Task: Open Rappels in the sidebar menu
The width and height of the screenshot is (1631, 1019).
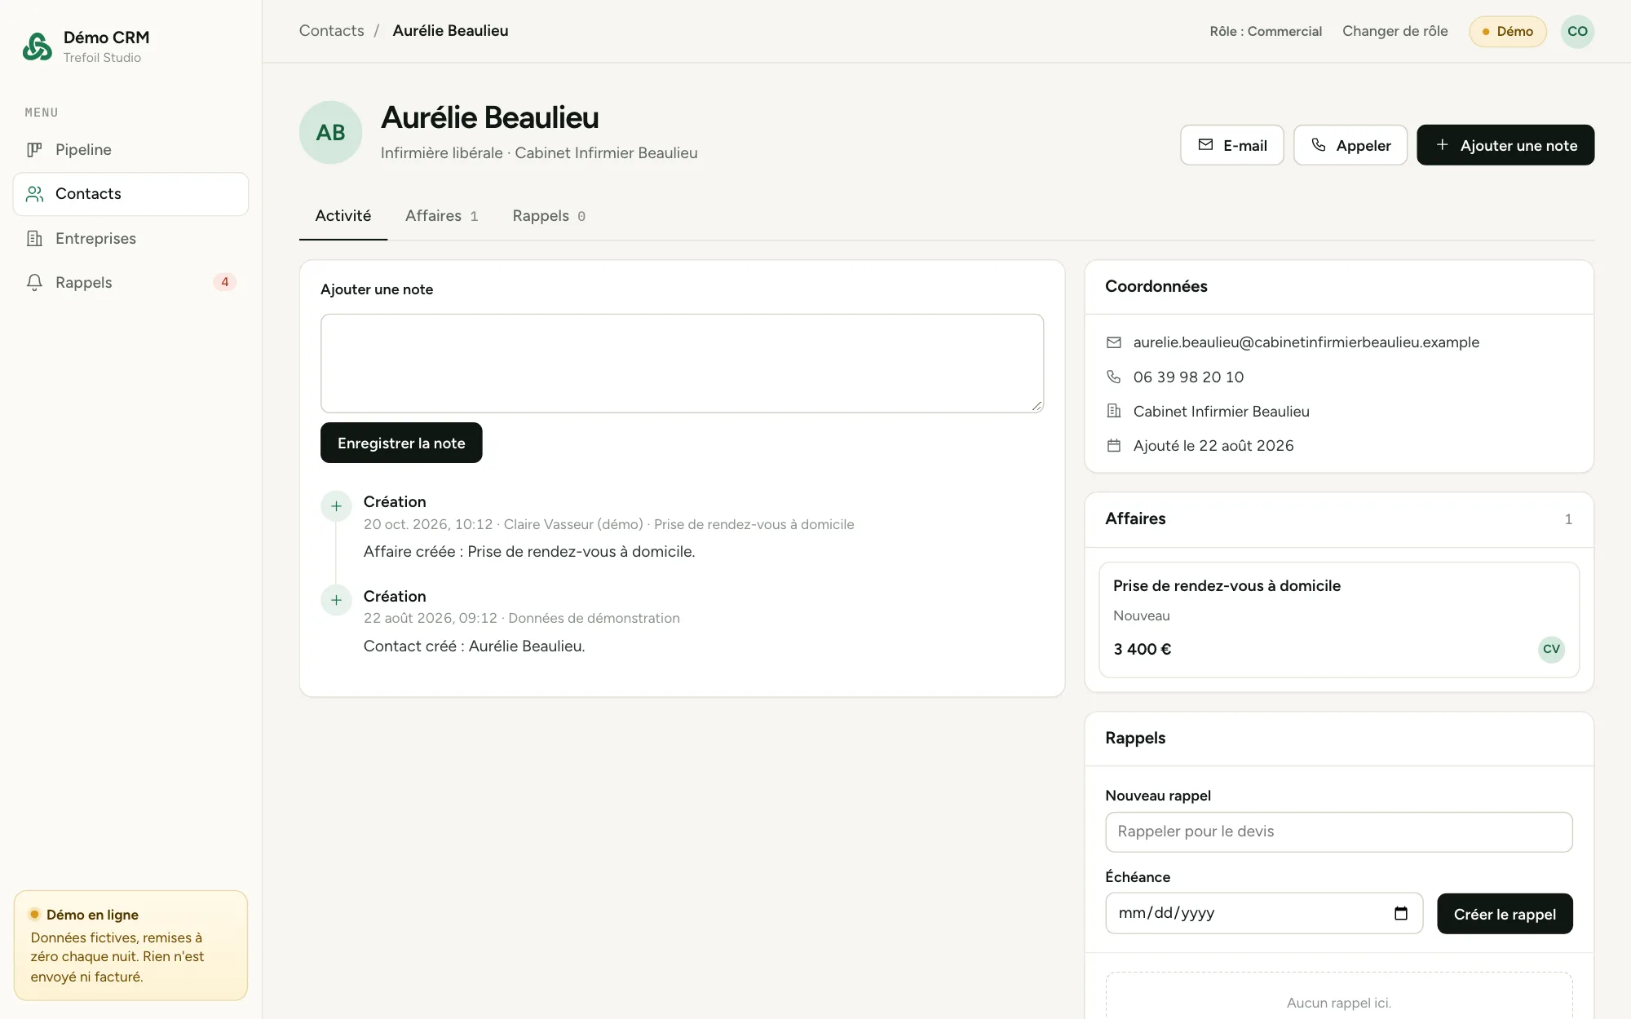Action: coord(130,282)
